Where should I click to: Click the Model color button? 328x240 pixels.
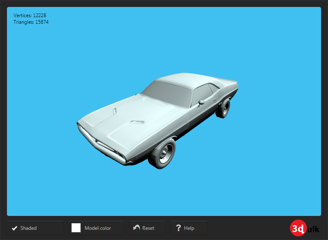pos(95,228)
